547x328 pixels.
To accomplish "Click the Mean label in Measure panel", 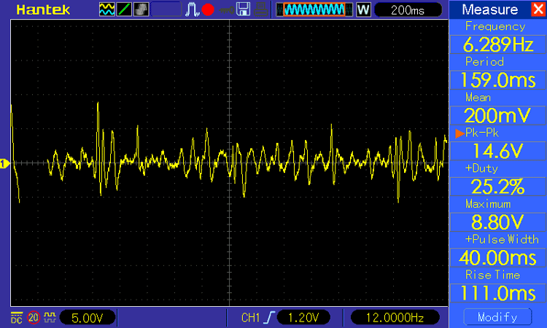I will [x=478, y=97].
